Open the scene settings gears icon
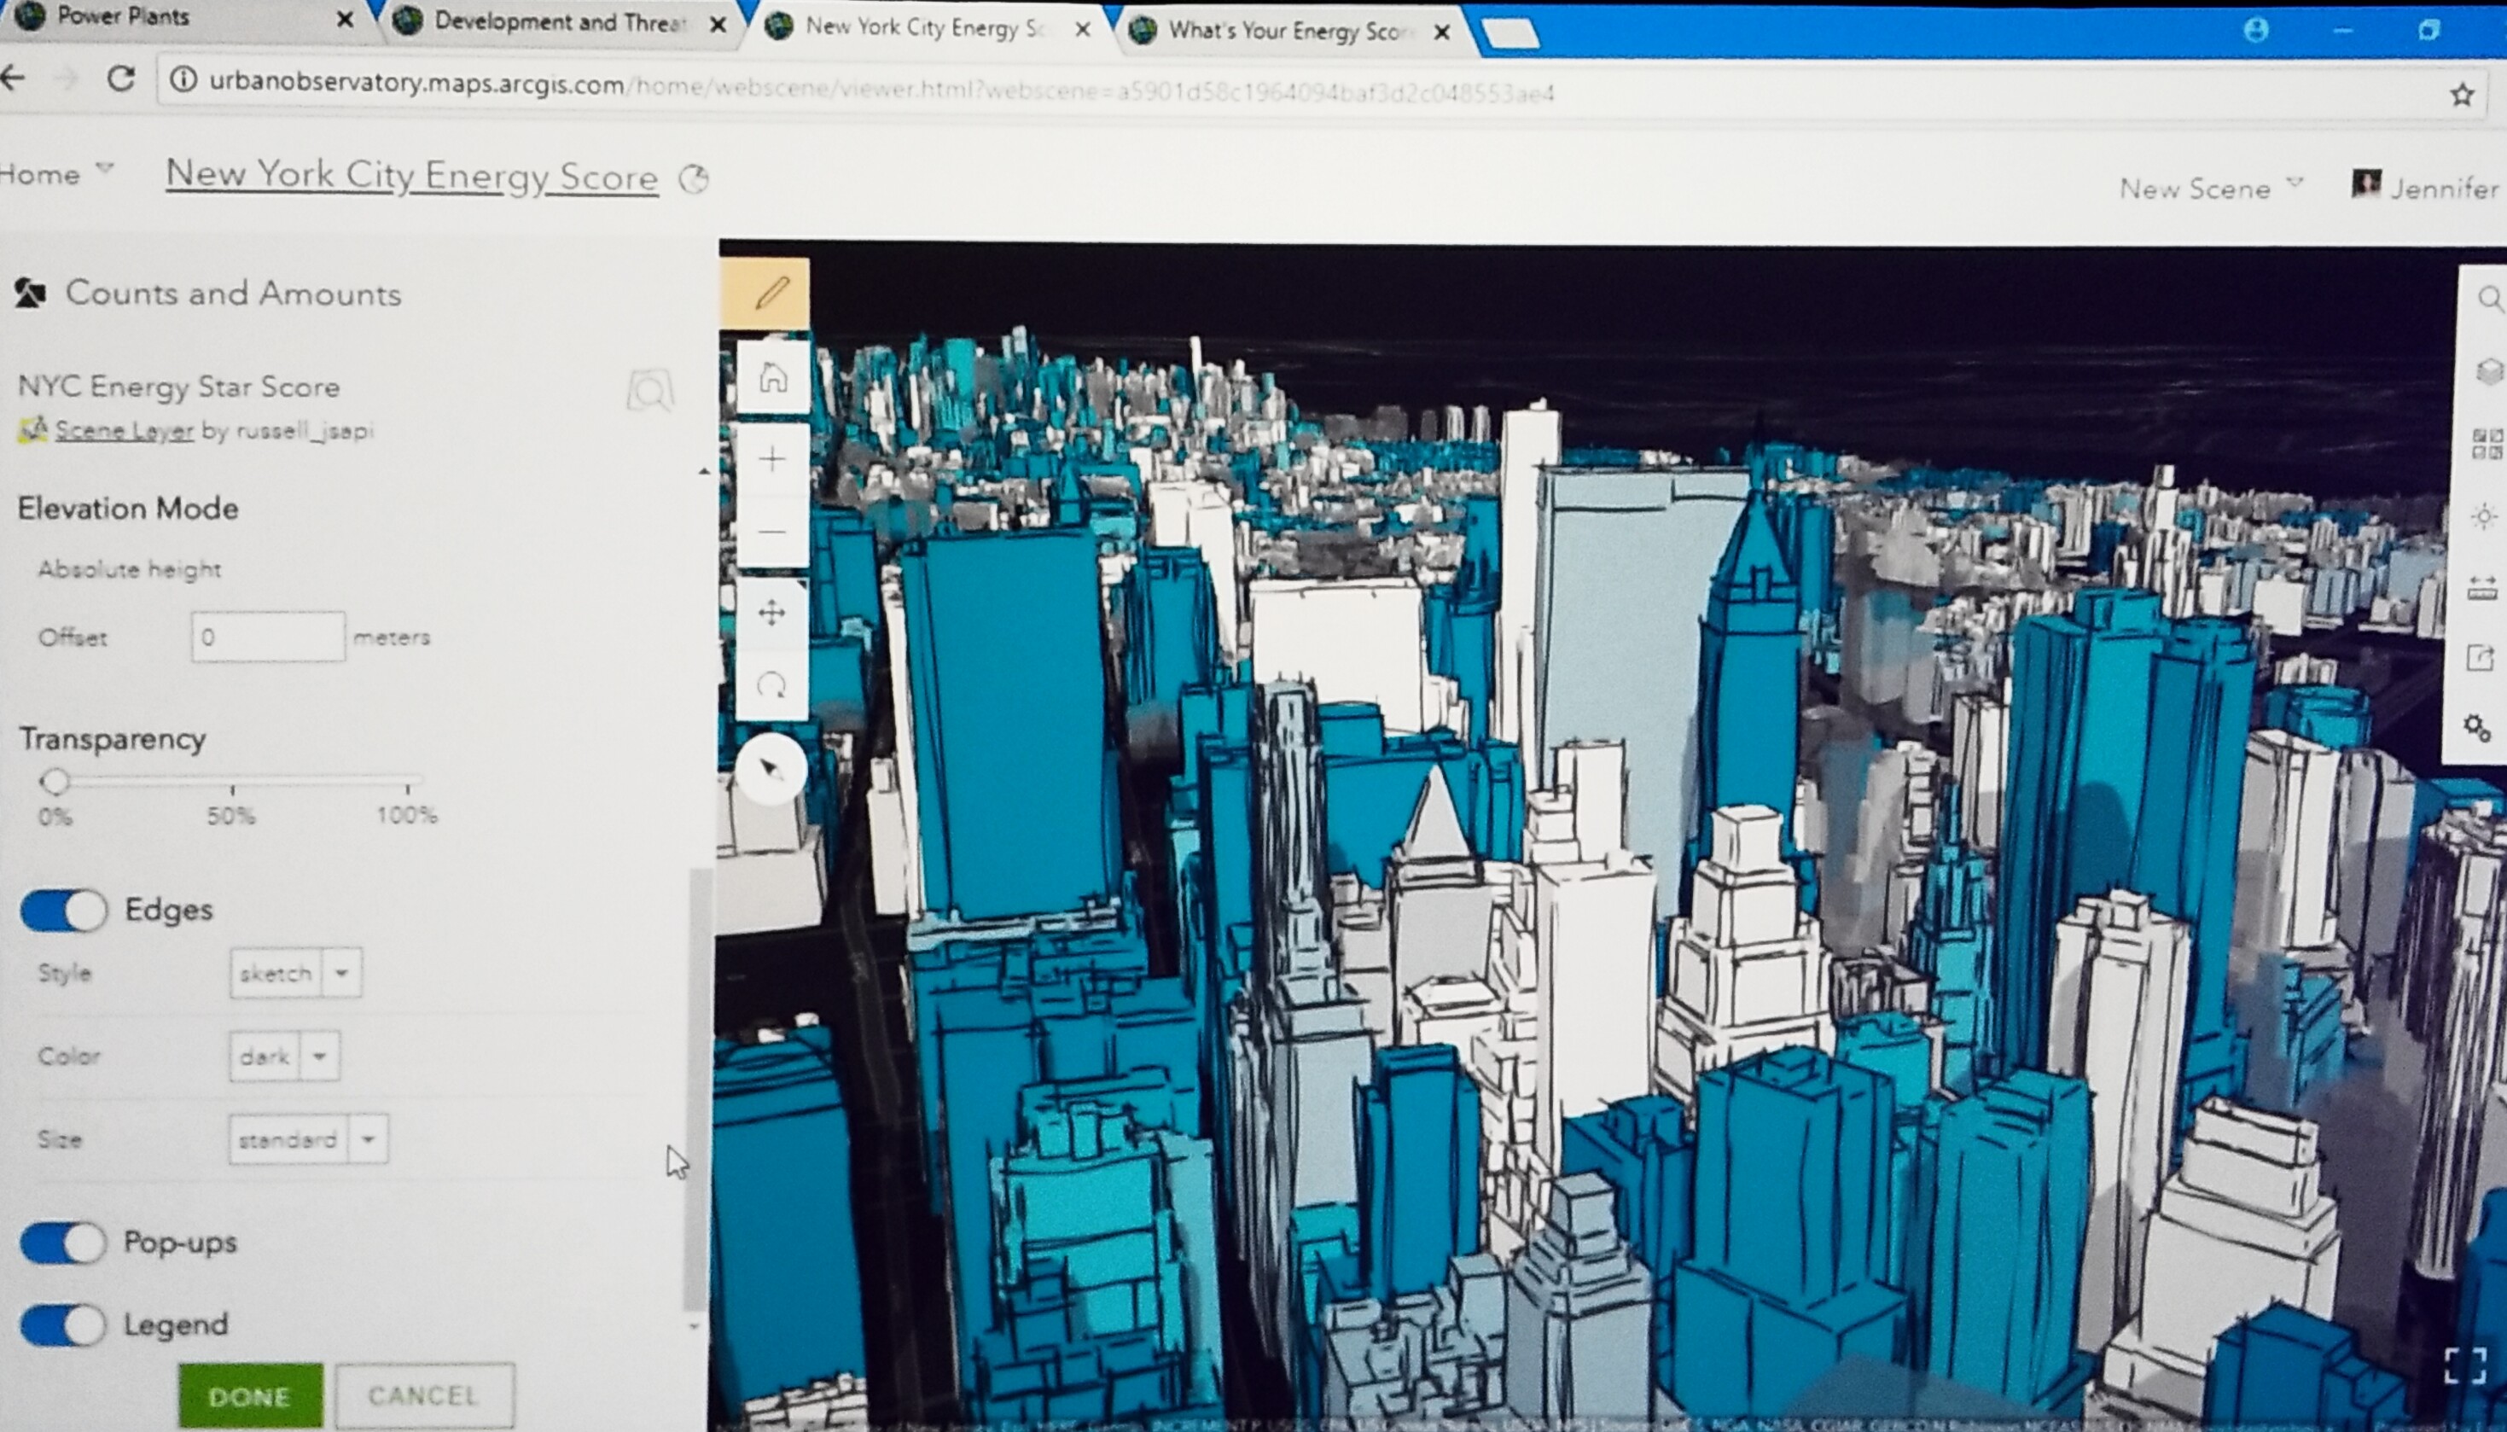Image resolution: width=2507 pixels, height=1432 pixels. (x=2477, y=729)
